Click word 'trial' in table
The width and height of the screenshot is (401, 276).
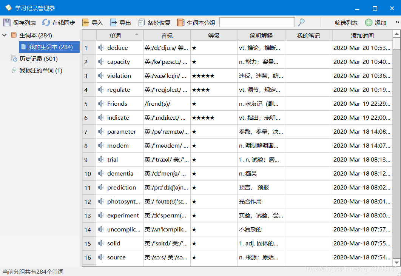coord(113,159)
